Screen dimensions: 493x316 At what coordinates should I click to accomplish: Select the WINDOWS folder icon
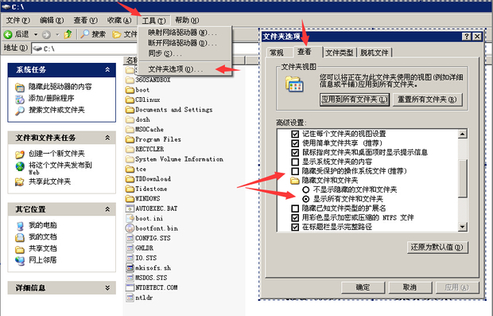(x=130, y=199)
